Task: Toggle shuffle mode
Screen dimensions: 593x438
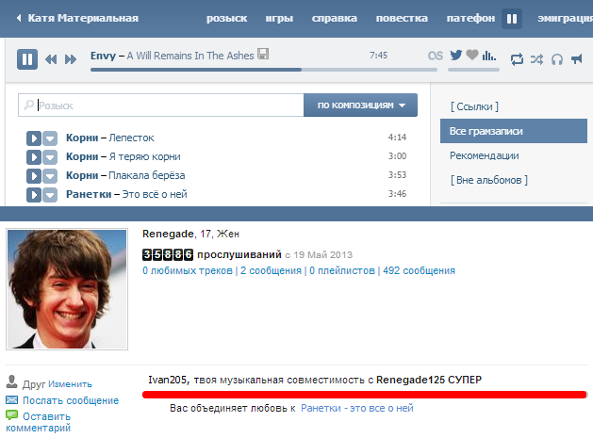Action: [x=536, y=59]
